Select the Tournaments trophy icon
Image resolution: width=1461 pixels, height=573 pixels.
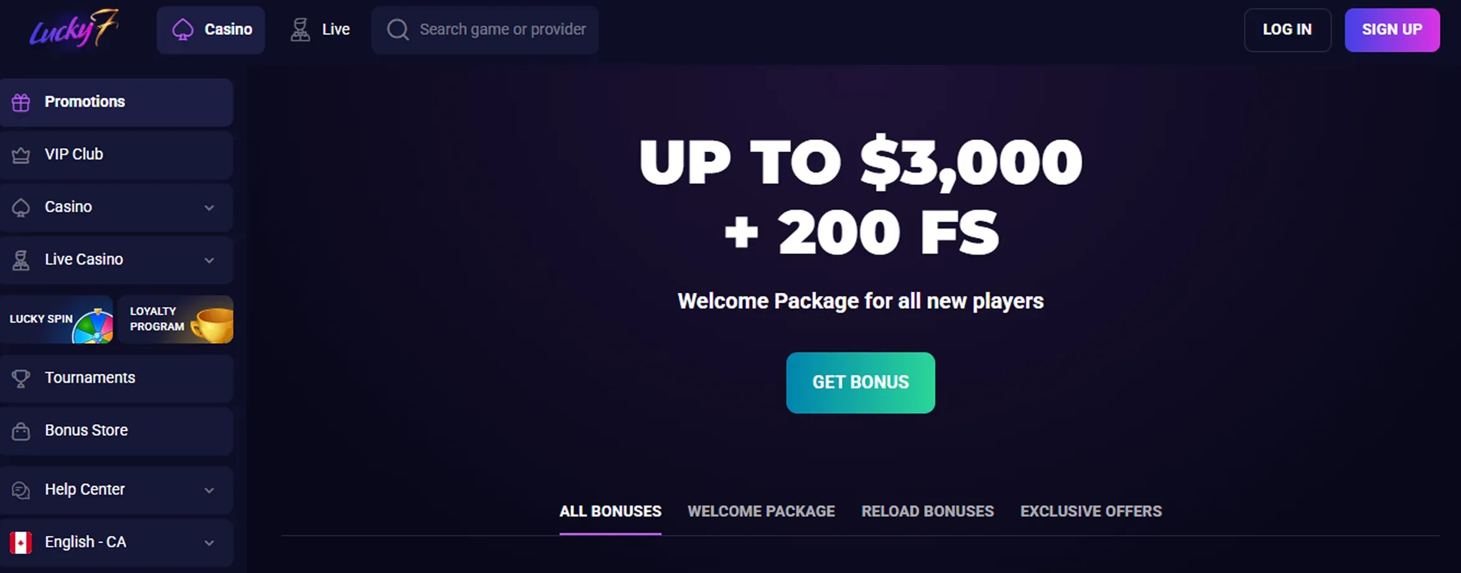pyautogui.click(x=21, y=377)
